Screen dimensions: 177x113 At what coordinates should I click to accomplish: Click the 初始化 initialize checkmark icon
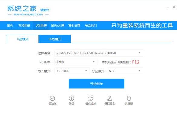[52, 98]
